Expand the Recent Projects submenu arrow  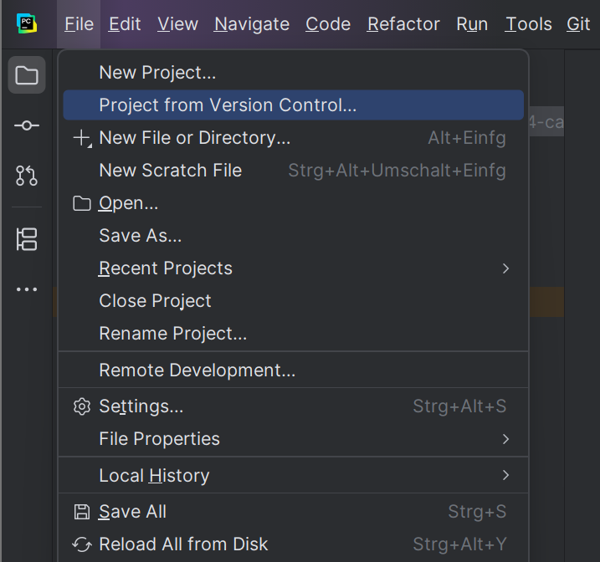click(x=505, y=268)
